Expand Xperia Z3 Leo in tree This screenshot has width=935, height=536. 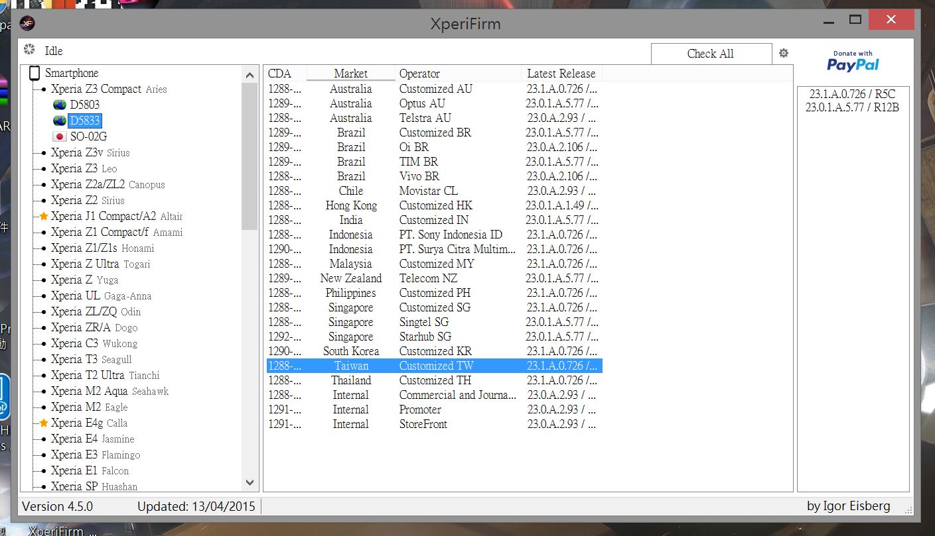click(44, 169)
